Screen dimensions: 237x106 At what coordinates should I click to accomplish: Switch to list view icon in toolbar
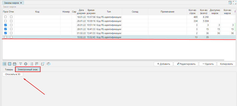[x=5, y=64]
